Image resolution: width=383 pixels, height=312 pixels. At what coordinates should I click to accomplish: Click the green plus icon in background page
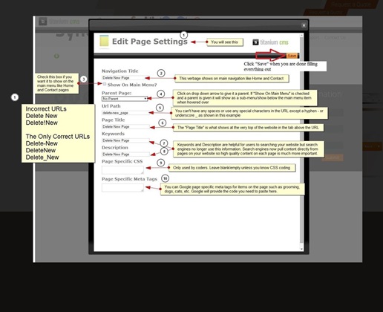56,56
